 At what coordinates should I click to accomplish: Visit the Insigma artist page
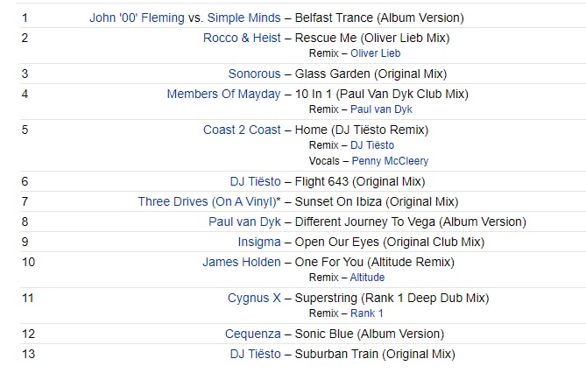(x=259, y=243)
